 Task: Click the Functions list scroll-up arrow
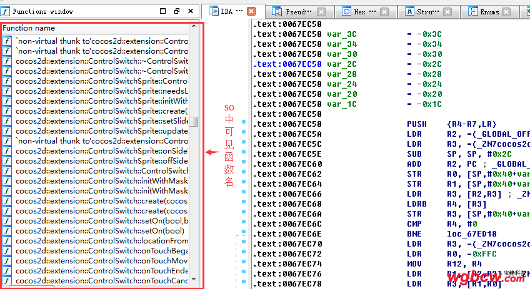(194, 26)
